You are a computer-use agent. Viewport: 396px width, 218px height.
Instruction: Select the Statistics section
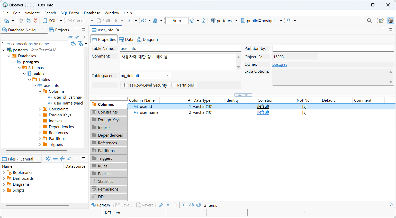pyautogui.click(x=109, y=181)
